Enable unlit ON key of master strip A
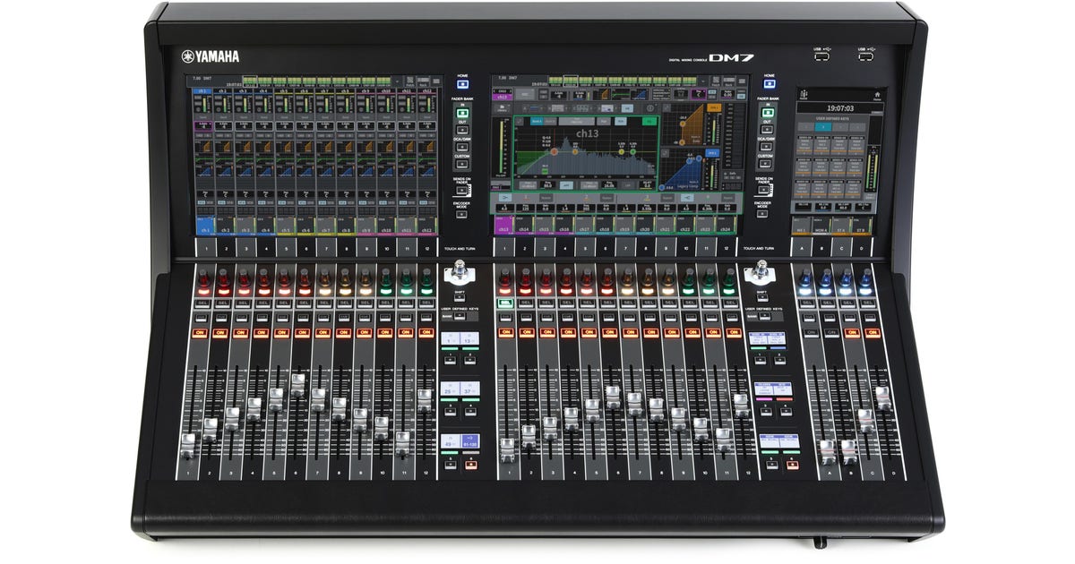1075x564 pixels. click(811, 333)
